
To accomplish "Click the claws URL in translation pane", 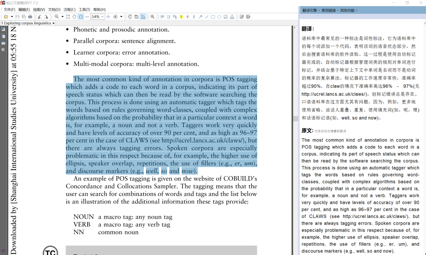I will click(x=334, y=94).
